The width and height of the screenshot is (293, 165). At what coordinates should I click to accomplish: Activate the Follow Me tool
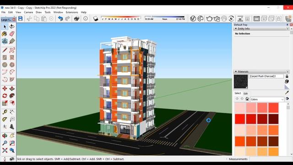click(x=12, y=96)
